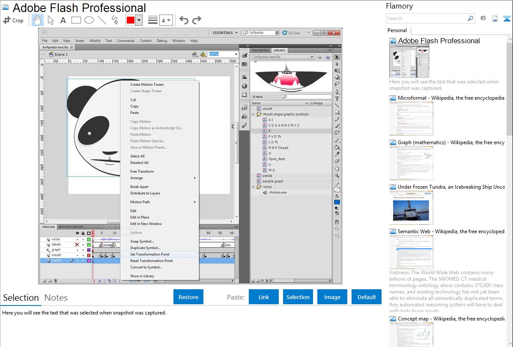The width and height of the screenshot is (513, 347).
Task: Toggle outline color square of mouth layer
Action: pos(89,255)
